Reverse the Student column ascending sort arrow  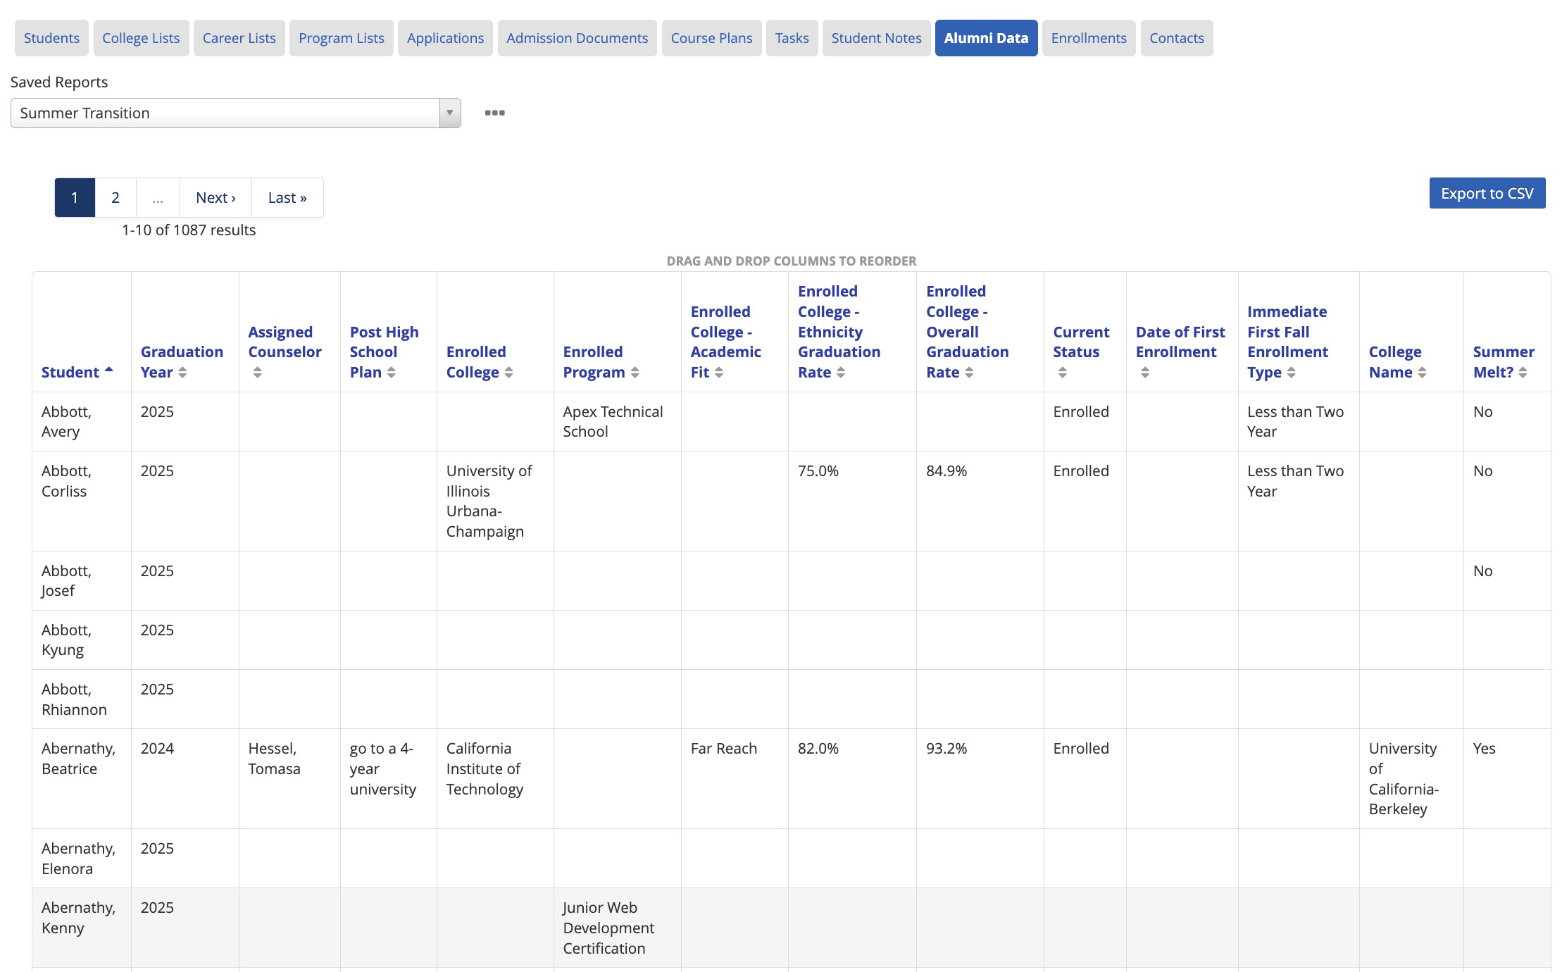click(x=109, y=370)
